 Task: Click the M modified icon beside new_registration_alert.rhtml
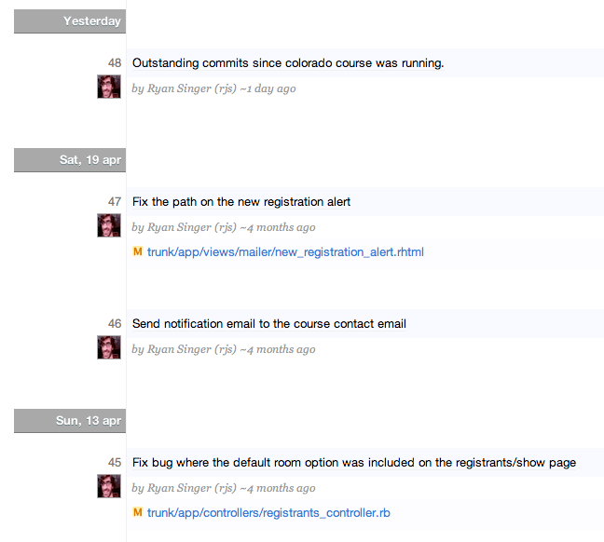(138, 251)
